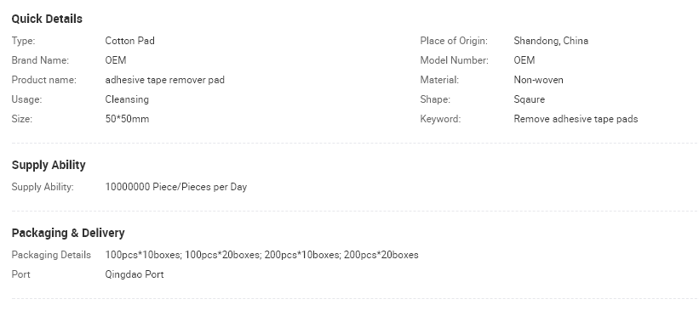Viewport: 699px width, 316px height.
Task: Click the Product name label
Action: click(x=43, y=80)
